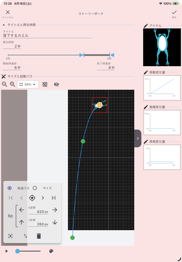Expand the right side panel chevron
Viewport: 182px width, 262px height.
click(138, 138)
